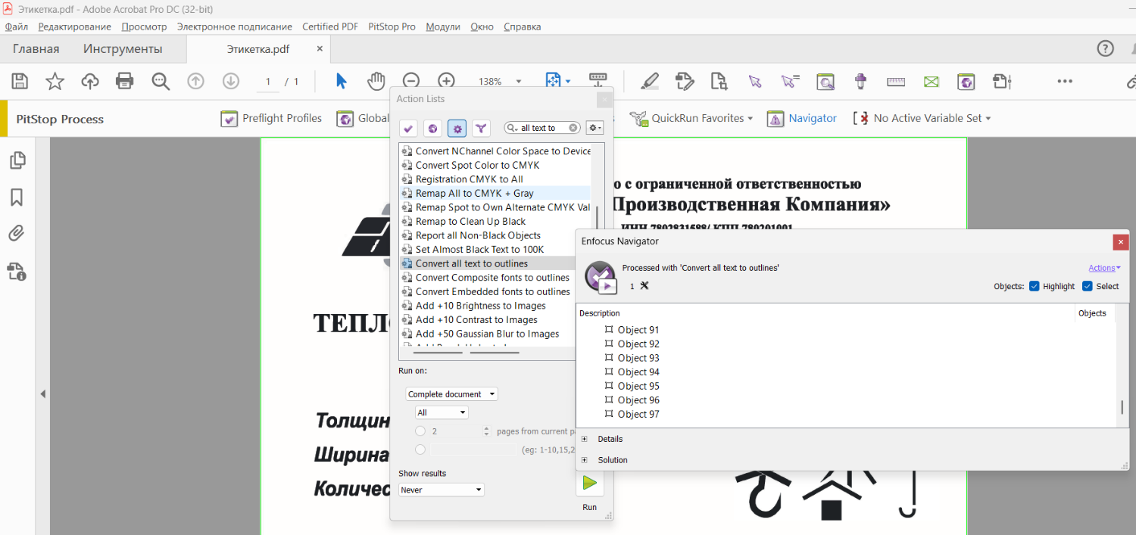Upload the file with the cloud icon

[90, 82]
